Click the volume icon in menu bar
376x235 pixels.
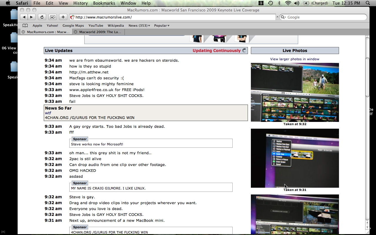point(297,3)
